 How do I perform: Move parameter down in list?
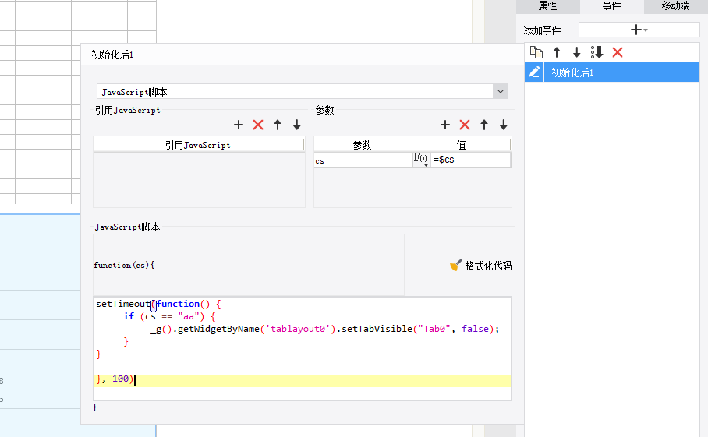coord(504,125)
